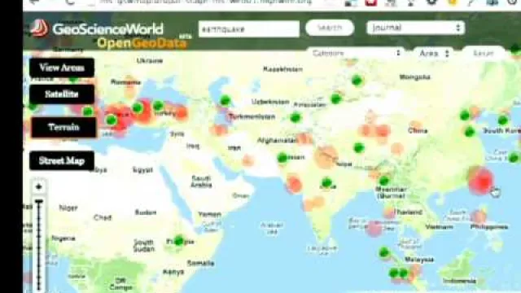Click the View Areas button
The width and height of the screenshot is (521, 293).
tap(62, 68)
